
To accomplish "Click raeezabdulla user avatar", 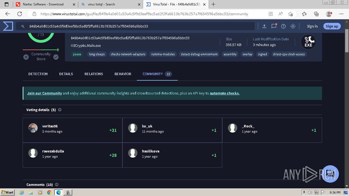I will click(x=33, y=153).
